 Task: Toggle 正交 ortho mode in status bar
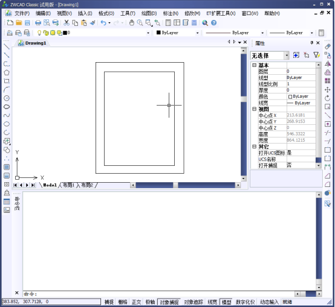click(x=136, y=302)
